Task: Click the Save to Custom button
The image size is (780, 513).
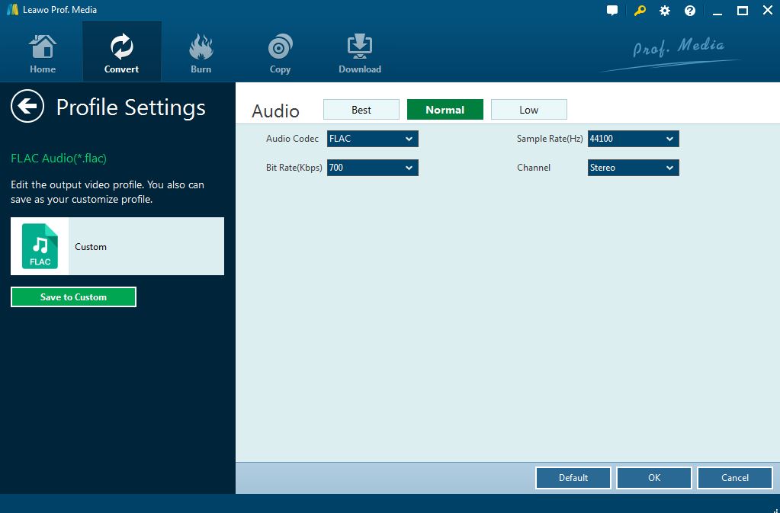Action: pos(73,297)
